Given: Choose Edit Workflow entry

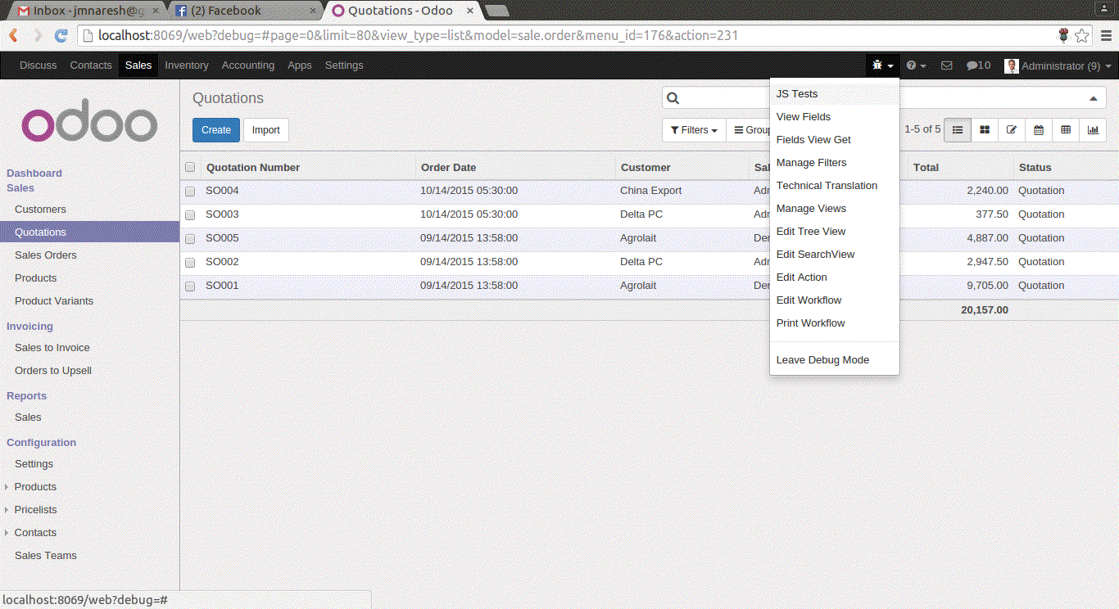Looking at the screenshot, I should coord(835,300).
